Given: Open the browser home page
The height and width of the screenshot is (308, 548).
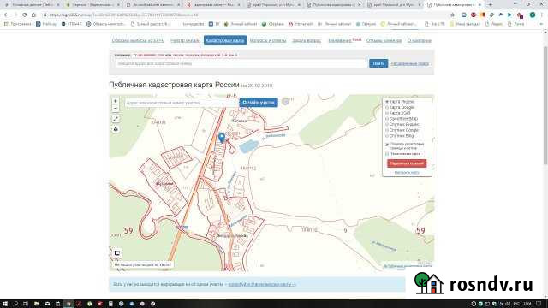Looking at the screenshot, I should [x=33, y=15].
